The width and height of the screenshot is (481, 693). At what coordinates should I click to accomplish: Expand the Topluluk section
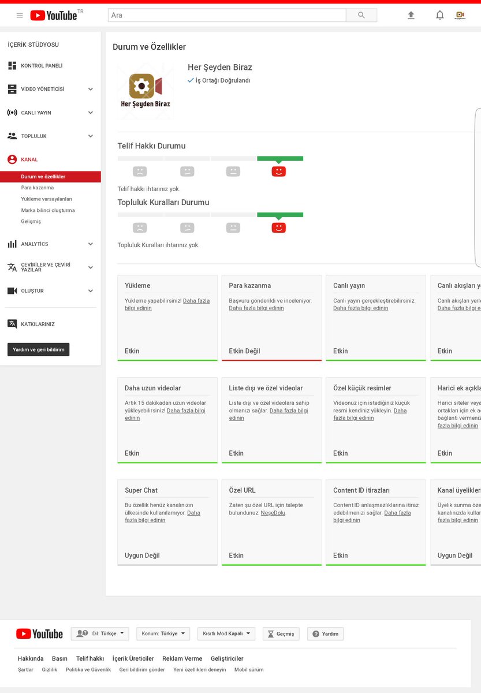[91, 136]
